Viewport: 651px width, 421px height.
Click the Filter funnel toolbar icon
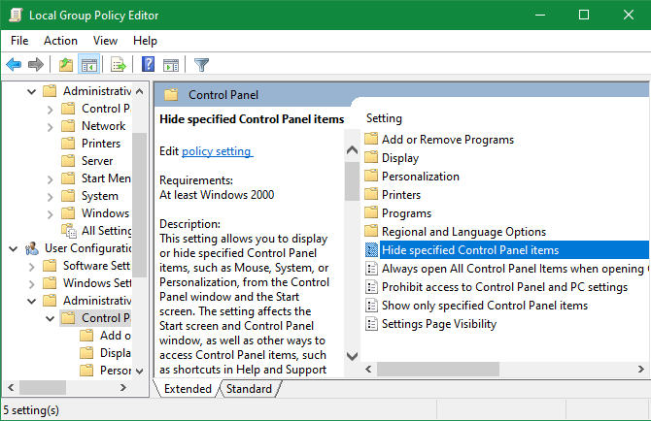[201, 65]
